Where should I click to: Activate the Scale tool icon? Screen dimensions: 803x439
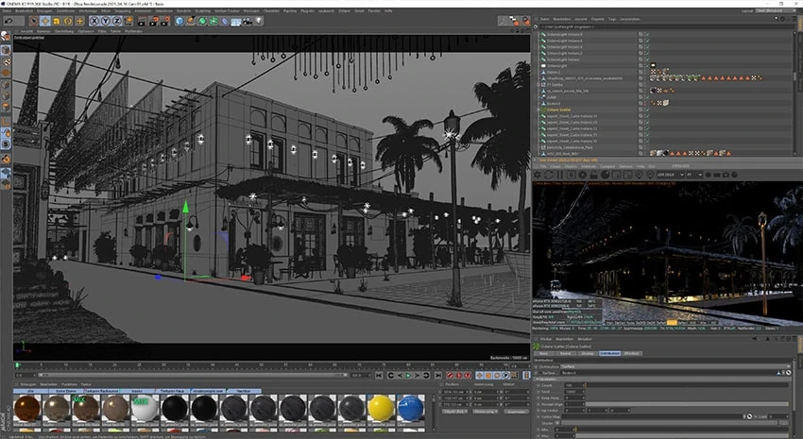coord(57,21)
